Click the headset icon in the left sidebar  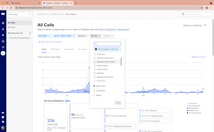tap(3, 41)
